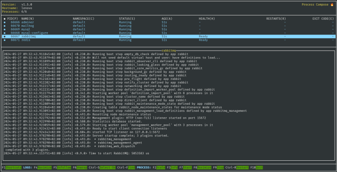Viewport: 337px width, 172px height.
Task: Click the Running status of mailhog
Action: point(125,26)
